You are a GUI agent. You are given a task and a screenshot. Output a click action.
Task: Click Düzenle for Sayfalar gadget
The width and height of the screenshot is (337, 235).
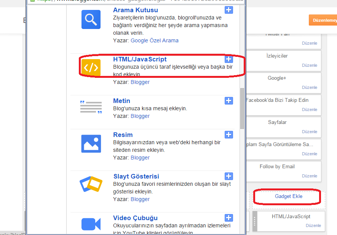coord(310,132)
